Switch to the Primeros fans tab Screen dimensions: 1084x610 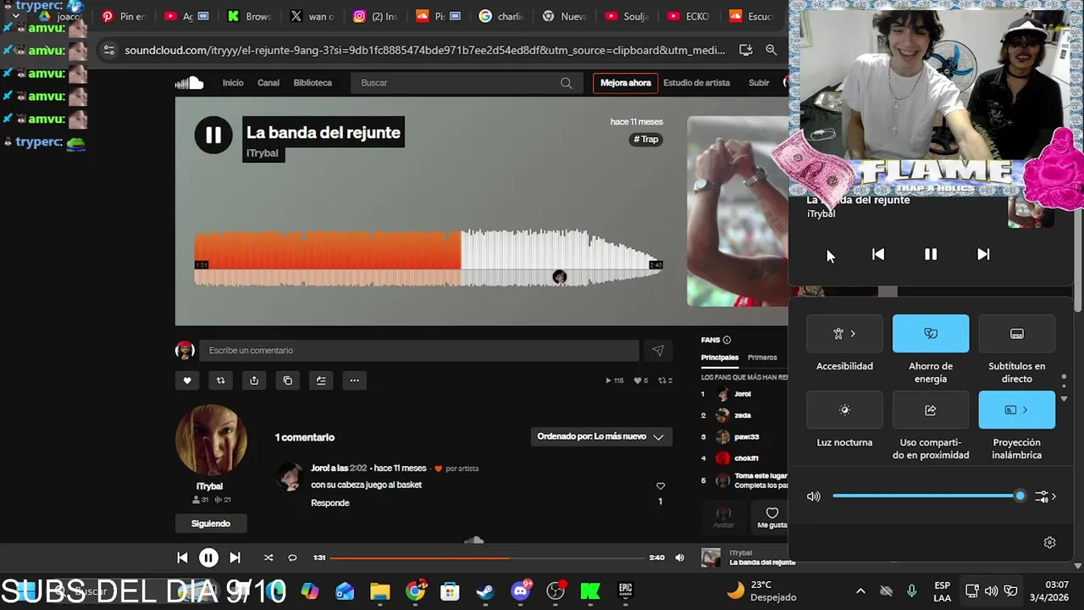click(762, 358)
